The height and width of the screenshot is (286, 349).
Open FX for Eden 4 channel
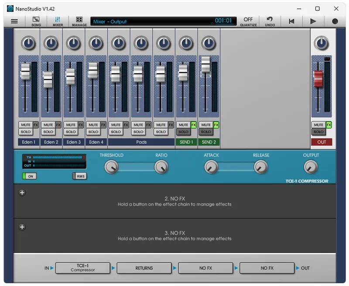103,125
